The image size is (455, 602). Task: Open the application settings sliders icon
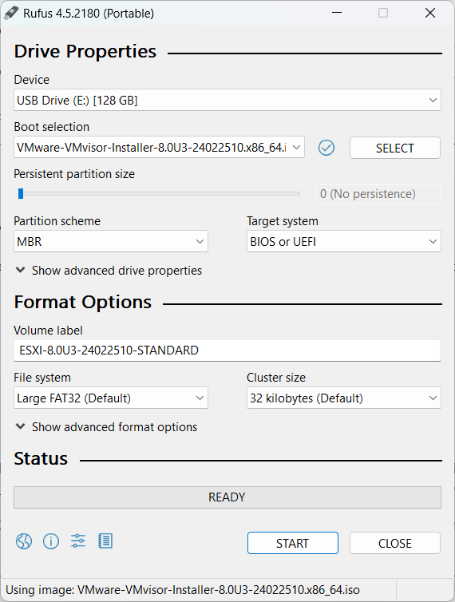(78, 541)
